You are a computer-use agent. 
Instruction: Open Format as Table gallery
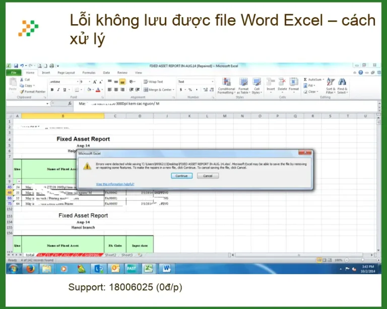click(243, 86)
